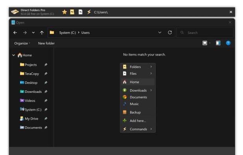Unpin sidebar Documents using its pin icon
Screen dimensions: 243x155
46,127
